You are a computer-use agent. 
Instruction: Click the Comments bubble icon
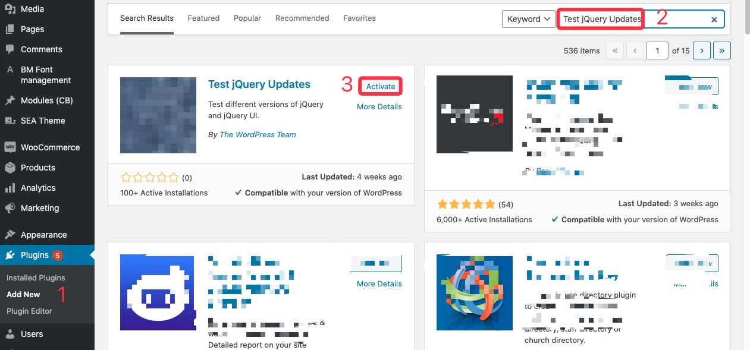pos(10,49)
